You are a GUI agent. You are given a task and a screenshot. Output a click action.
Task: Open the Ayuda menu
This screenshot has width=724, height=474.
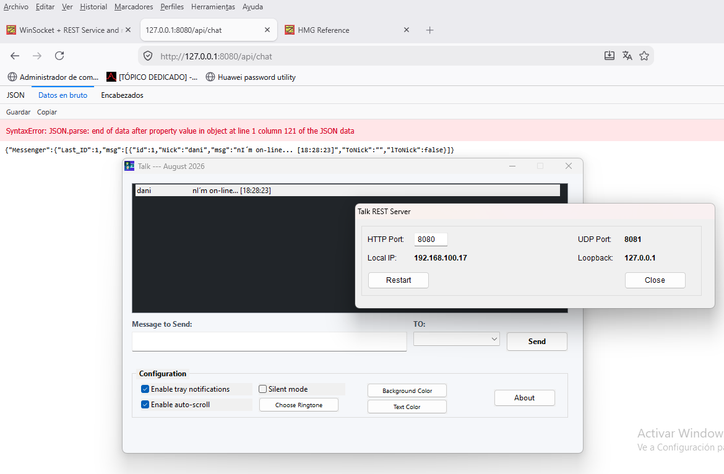click(x=252, y=7)
